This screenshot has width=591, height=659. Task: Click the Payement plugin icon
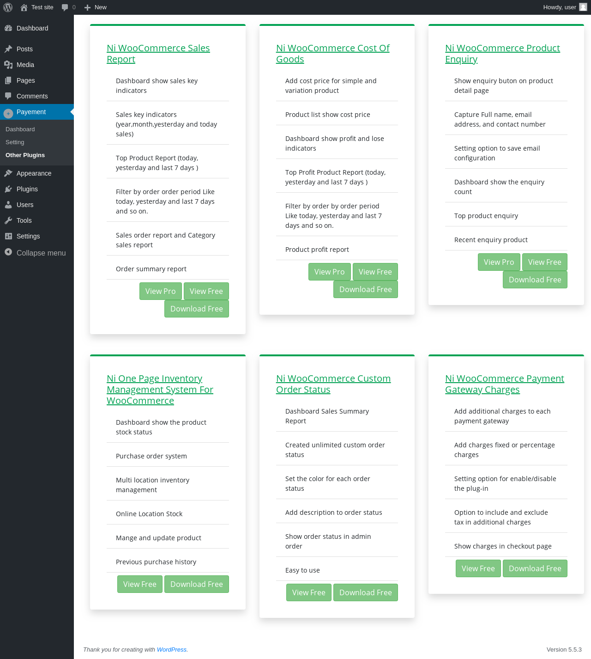(x=8, y=113)
